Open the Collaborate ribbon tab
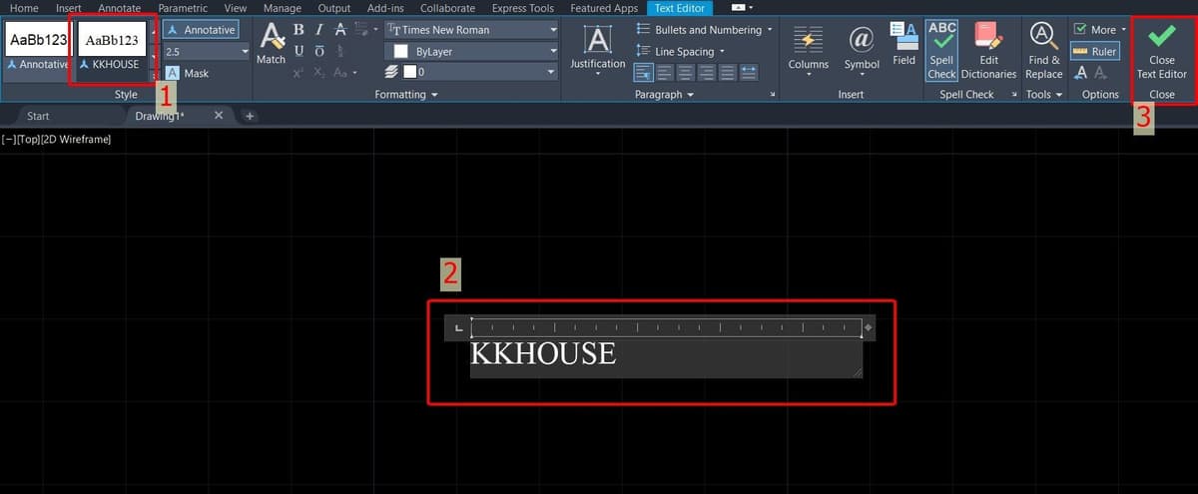The width and height of the screenshot is (1198, 494). coord(447,8)
